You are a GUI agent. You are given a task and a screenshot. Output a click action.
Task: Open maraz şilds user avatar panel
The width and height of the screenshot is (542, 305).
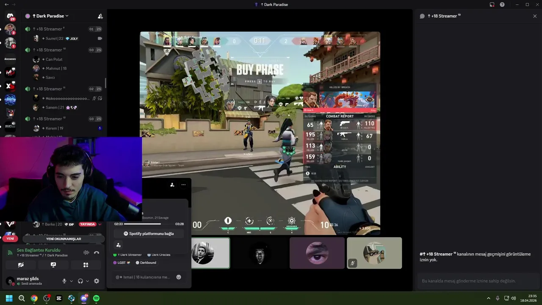[10, 281]
